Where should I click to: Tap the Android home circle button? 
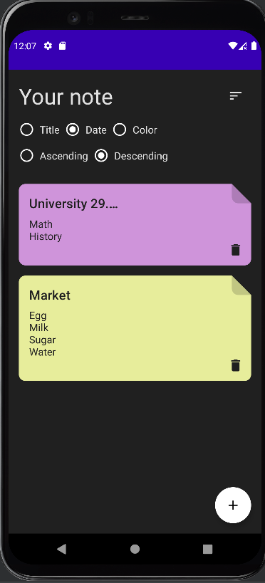[x=135, y=549]
